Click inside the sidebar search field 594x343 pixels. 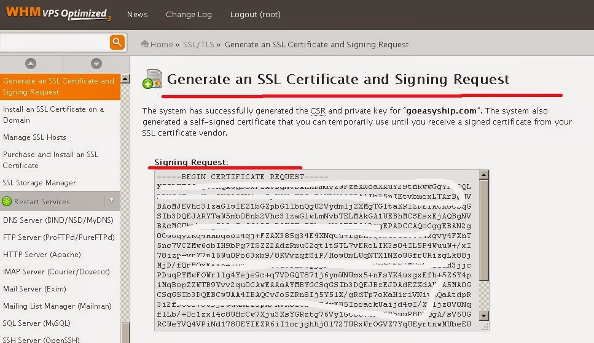tap(55, 42)
